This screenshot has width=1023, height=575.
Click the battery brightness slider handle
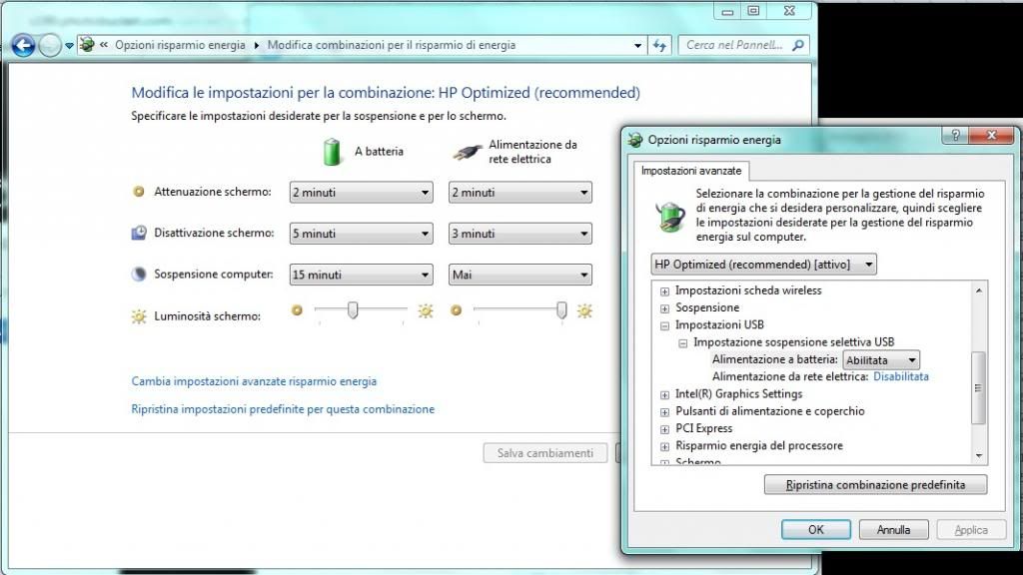pyautogui.click(x=353, y=311)
